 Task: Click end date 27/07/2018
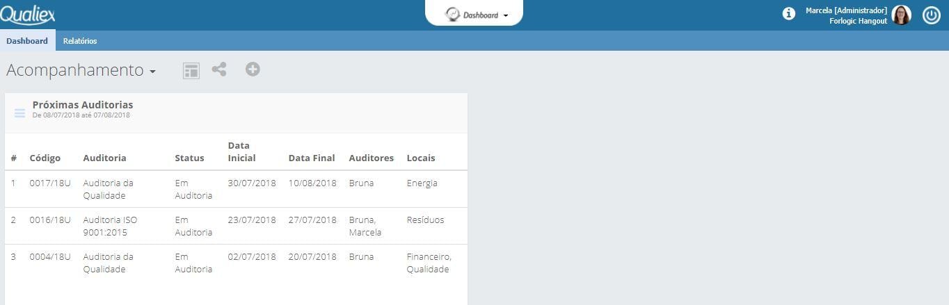point(312,220)
